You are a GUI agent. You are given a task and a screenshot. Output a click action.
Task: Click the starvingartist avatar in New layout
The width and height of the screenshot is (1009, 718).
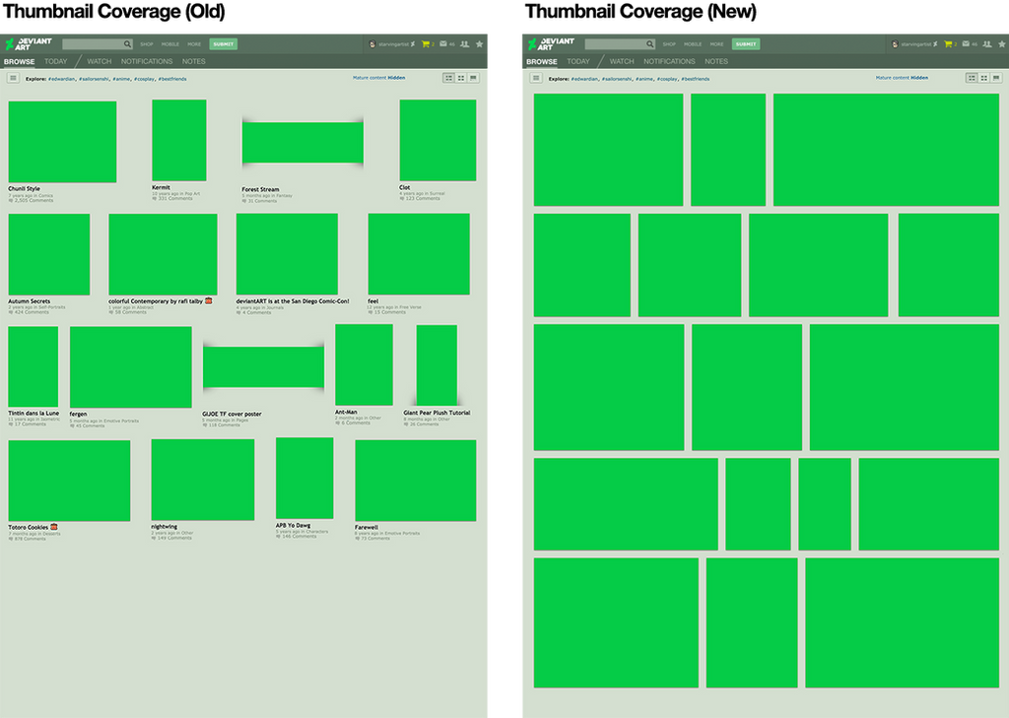895,43
